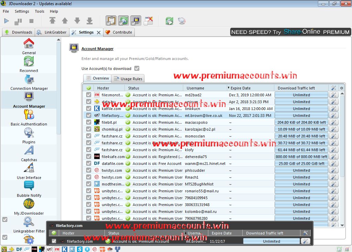Open Reconnect settings section
Image resolution: width=352 pixels, height=252 pixels.
(x=29, y=64)
